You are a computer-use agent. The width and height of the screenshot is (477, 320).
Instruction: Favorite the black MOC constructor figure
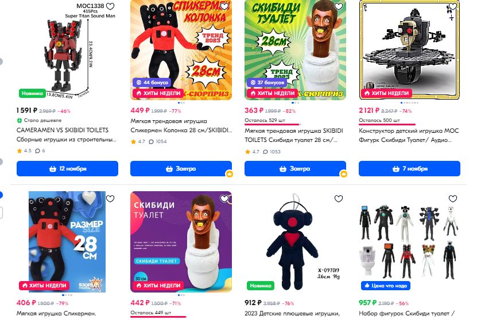[x=453, y=6]
